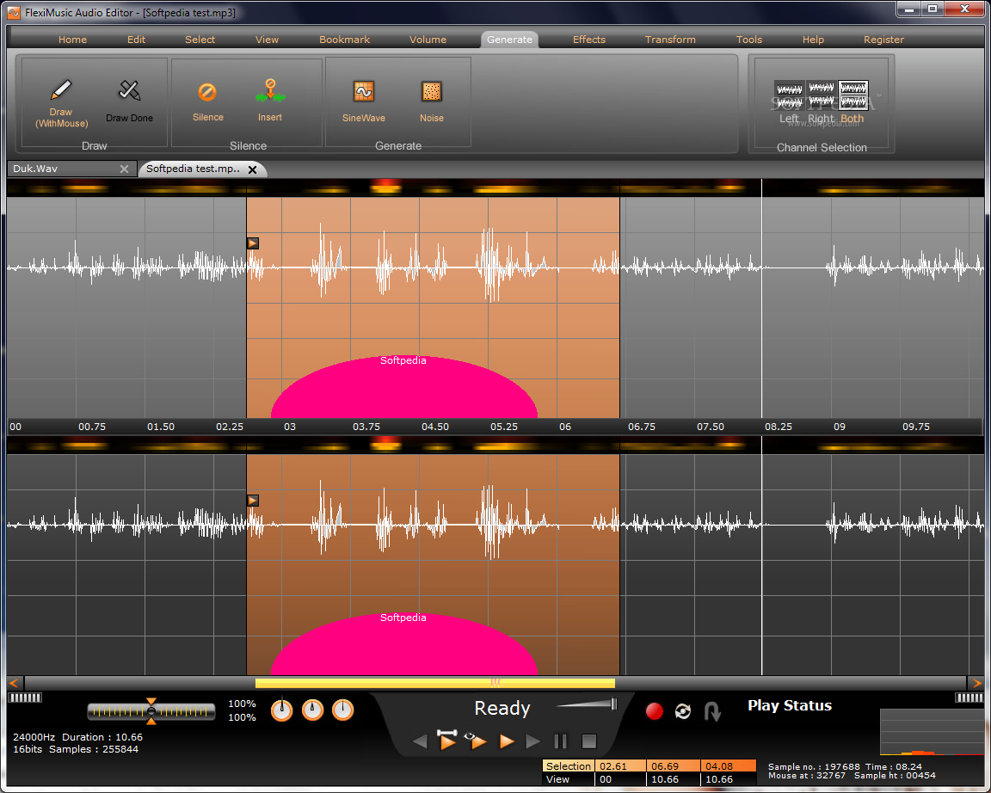Viewport: 991px width, 793px height.
Task: Click the Selection start value 02.61
Action: [620, 765]
